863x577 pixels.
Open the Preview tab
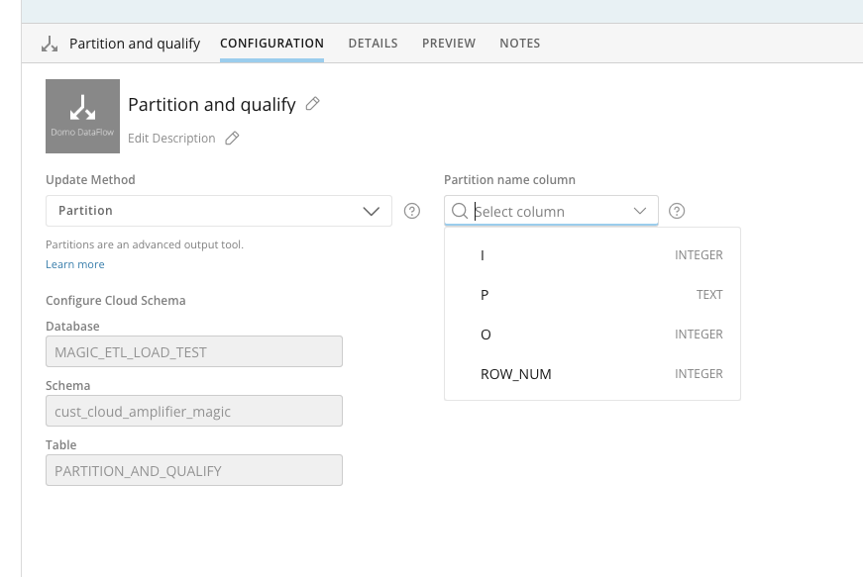pos(449,44)
